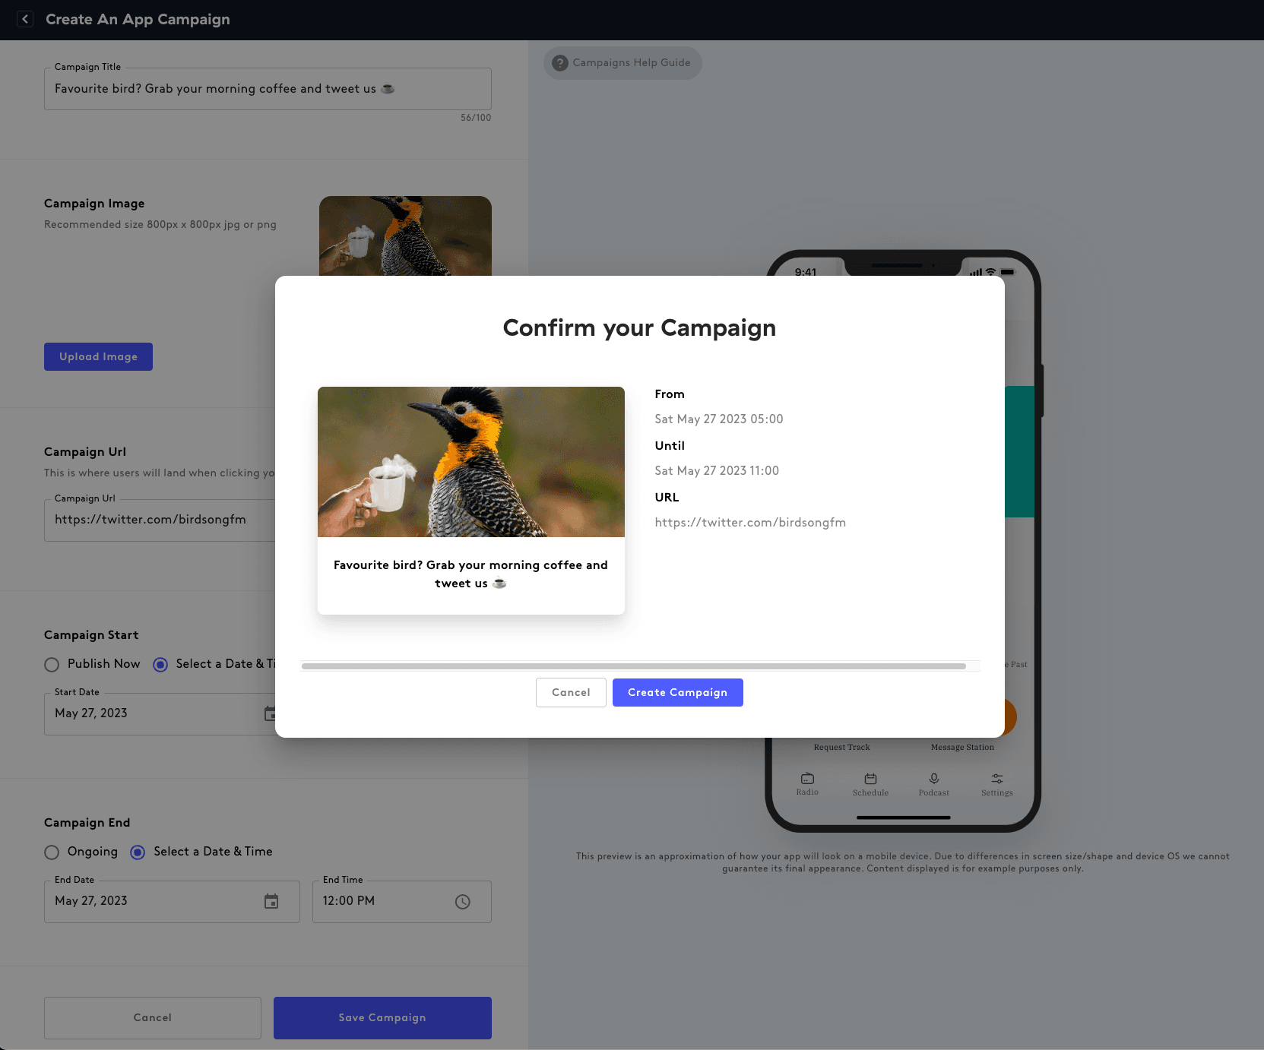The image size is (1264, 1050).
Task: Click Create Campaign in the confirm dialog
Action: click(x=677, y=692)
